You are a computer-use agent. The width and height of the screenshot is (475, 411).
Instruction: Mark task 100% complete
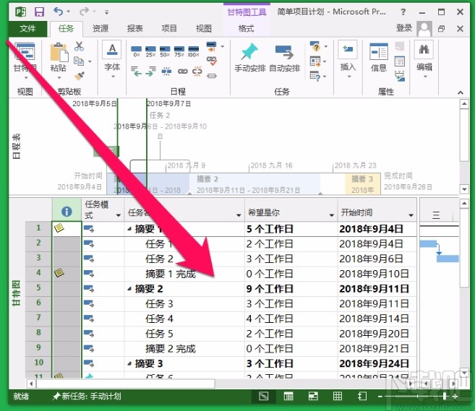[194, 51]
